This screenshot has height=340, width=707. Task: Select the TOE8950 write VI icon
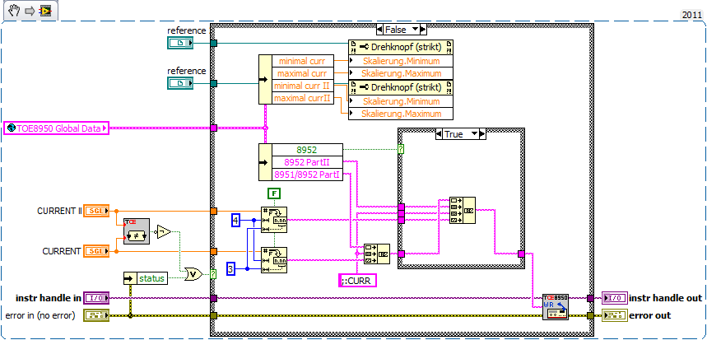click(556, 307)
